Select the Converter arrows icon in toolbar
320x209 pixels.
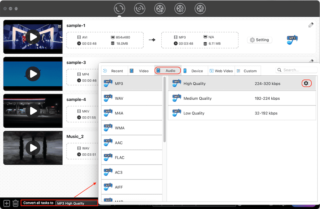[119, 9]
